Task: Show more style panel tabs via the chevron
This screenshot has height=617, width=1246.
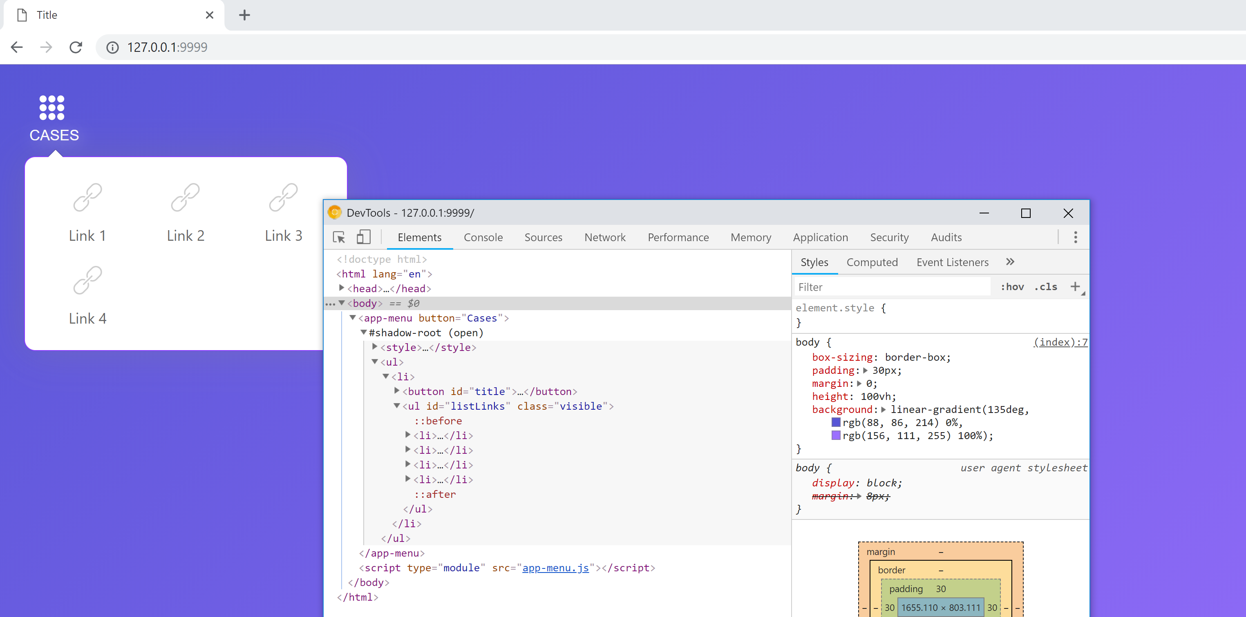Action: pos(1010,262)
